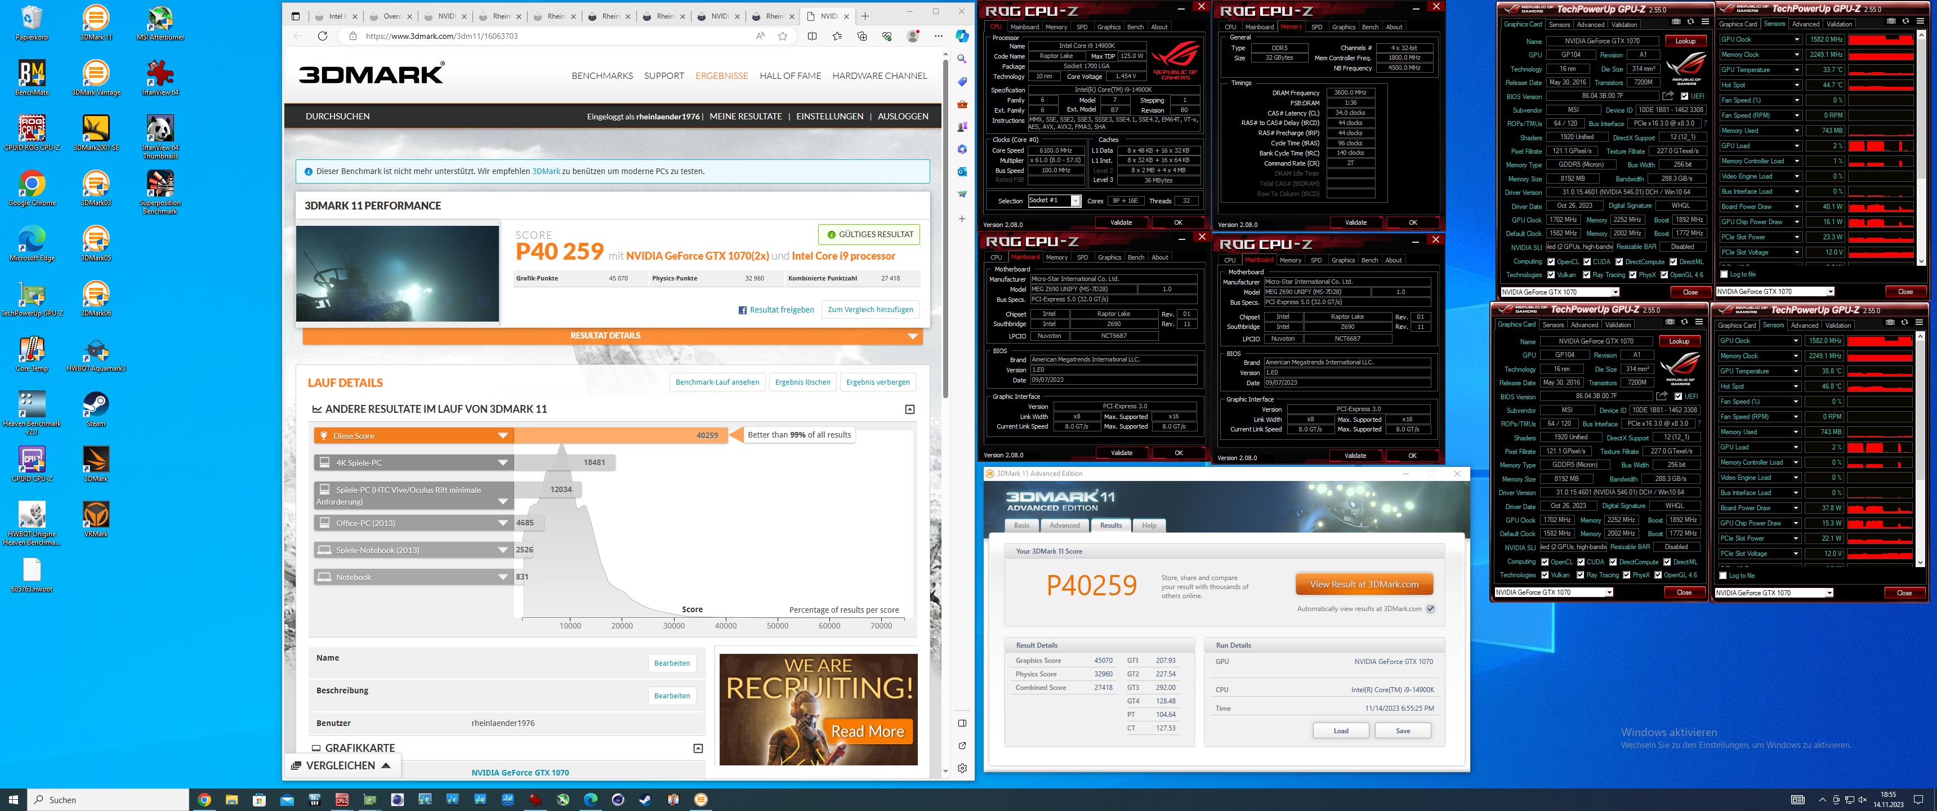Select the 685763.hwbot file on desktop

[32, 575]
